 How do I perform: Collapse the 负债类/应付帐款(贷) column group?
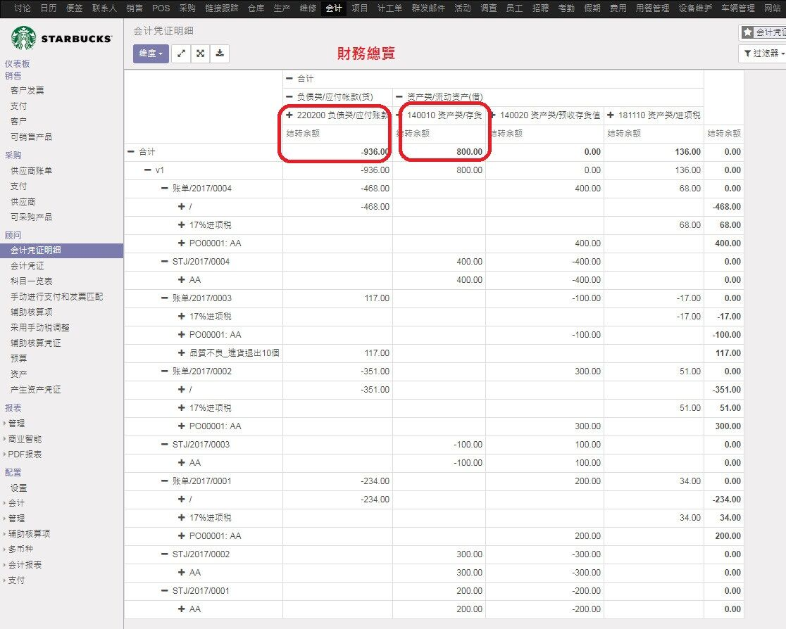point(289,96)
